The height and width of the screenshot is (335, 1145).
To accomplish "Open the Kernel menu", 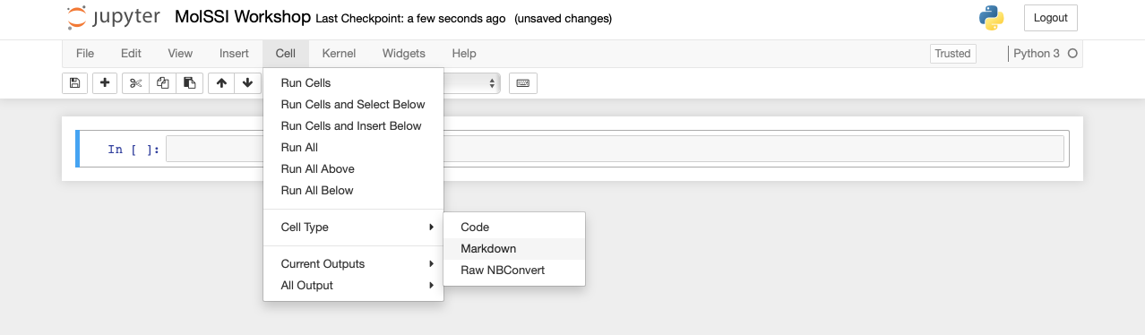I will pos(339,54).
